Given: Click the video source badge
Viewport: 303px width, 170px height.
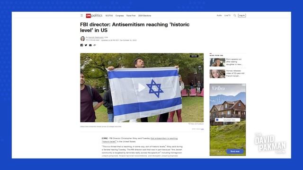Looking at the screenshot, I should (x=194, y=56).
